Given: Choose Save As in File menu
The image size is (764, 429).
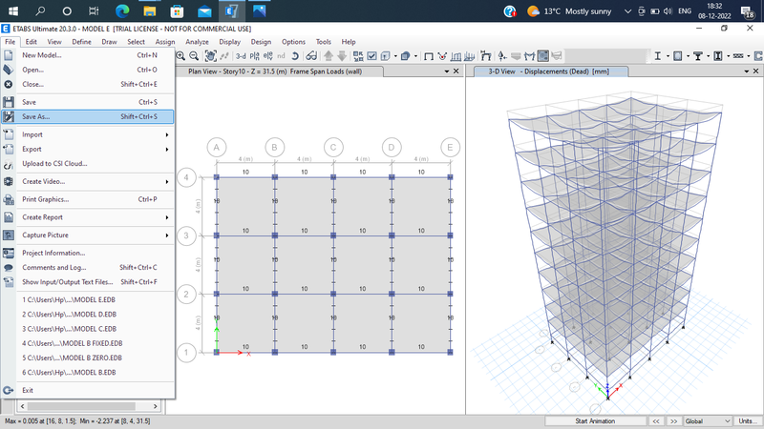Looking at the screenshot, I should pos(87,116).
